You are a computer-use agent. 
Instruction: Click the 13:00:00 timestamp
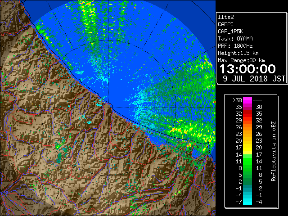coord(247,69)
